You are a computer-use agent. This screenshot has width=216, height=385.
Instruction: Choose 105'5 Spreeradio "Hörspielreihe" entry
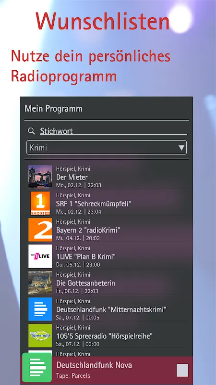(x=107, y=336)
